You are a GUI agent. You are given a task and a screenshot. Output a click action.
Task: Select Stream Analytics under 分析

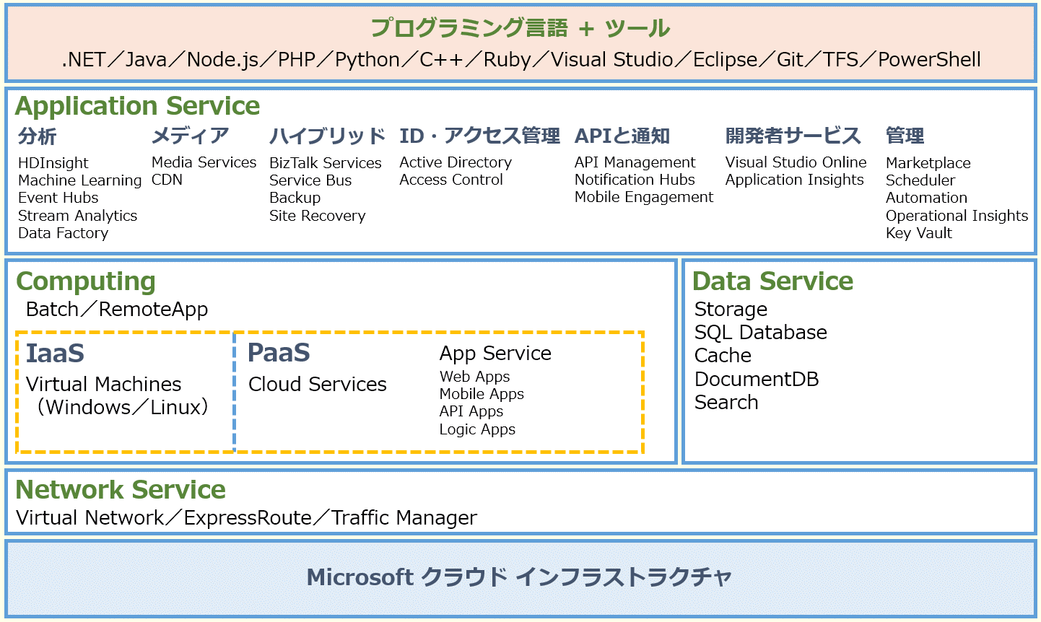click(77, 216)
